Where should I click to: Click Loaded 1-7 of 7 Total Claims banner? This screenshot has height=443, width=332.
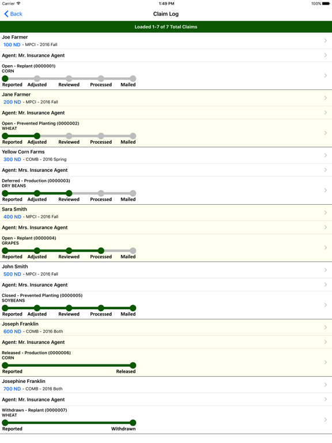pyautogui.click(x=166, y=27)
